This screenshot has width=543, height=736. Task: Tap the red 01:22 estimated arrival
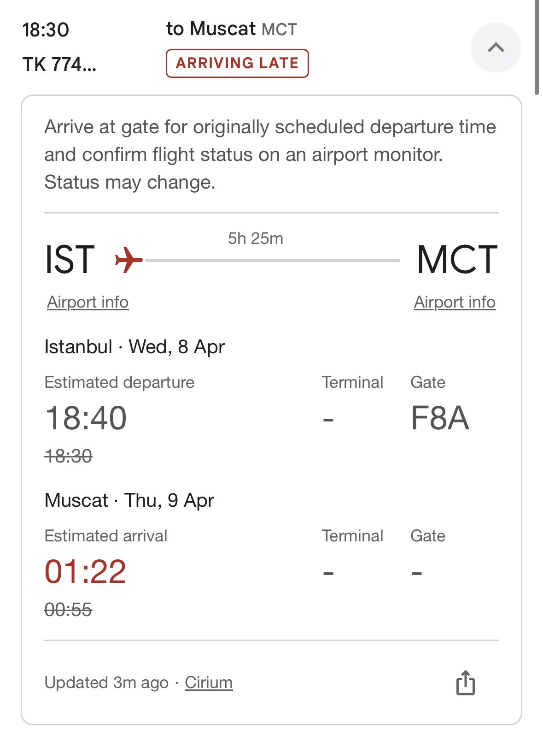coord(85,571)
